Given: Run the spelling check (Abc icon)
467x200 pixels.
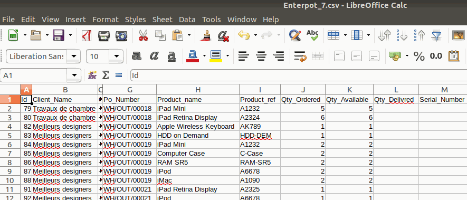Looking at the screenshot, I should [312, 35].
